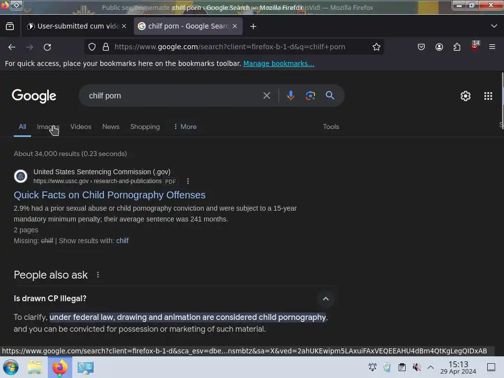The image size is (504, 378).
Task: Click the taskbar clock showing 15:13
Action: coord(458,367)
